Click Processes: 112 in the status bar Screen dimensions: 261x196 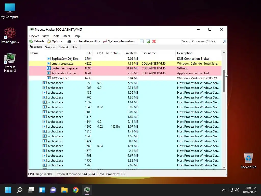116,174
